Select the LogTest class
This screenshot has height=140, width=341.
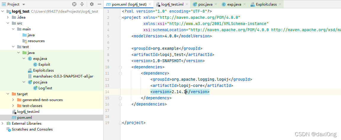(45, 88)
